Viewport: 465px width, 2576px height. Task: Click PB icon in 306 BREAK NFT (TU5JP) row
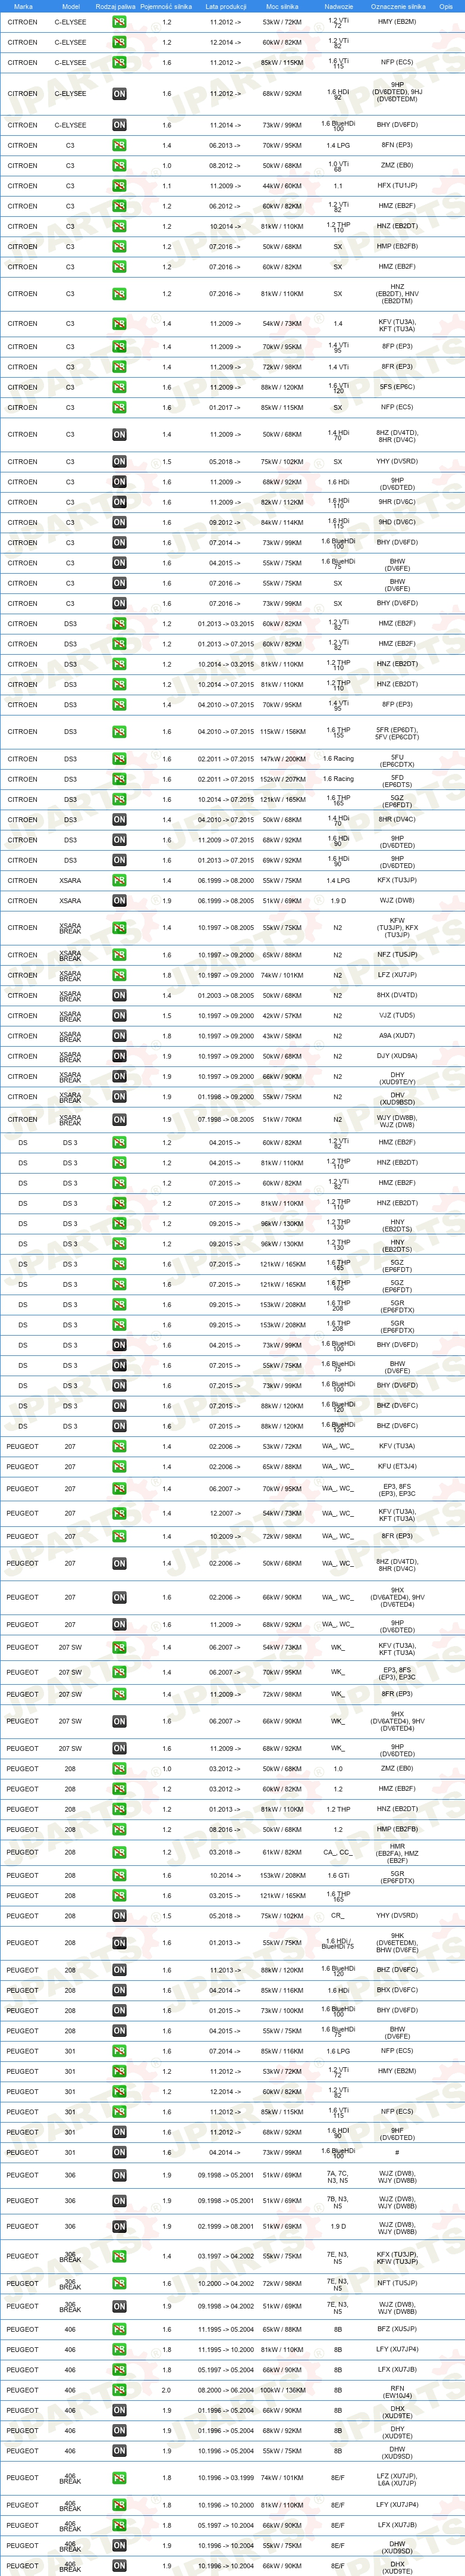119,2283
